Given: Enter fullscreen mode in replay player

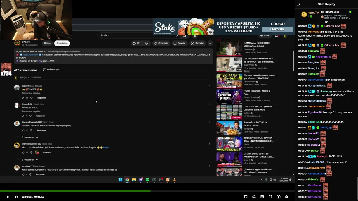Looking at the screenshot, I should 270,197.
